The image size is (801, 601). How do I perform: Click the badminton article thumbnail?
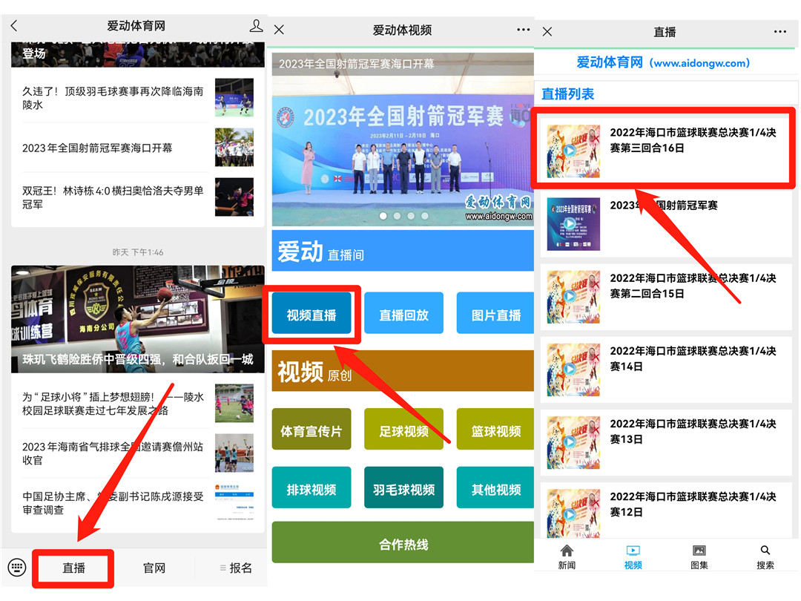234,98
